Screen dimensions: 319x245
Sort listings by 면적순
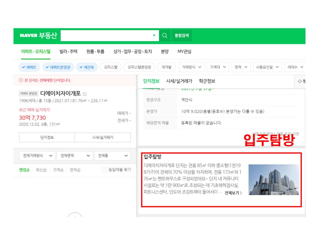75,170
